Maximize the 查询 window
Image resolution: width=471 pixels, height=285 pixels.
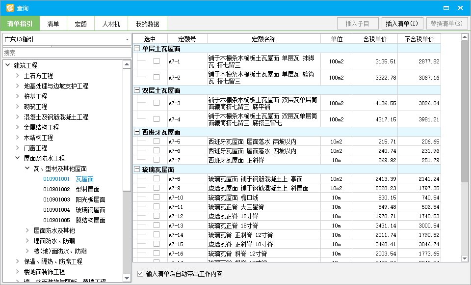pyautogui.click(x=446, y=8)
